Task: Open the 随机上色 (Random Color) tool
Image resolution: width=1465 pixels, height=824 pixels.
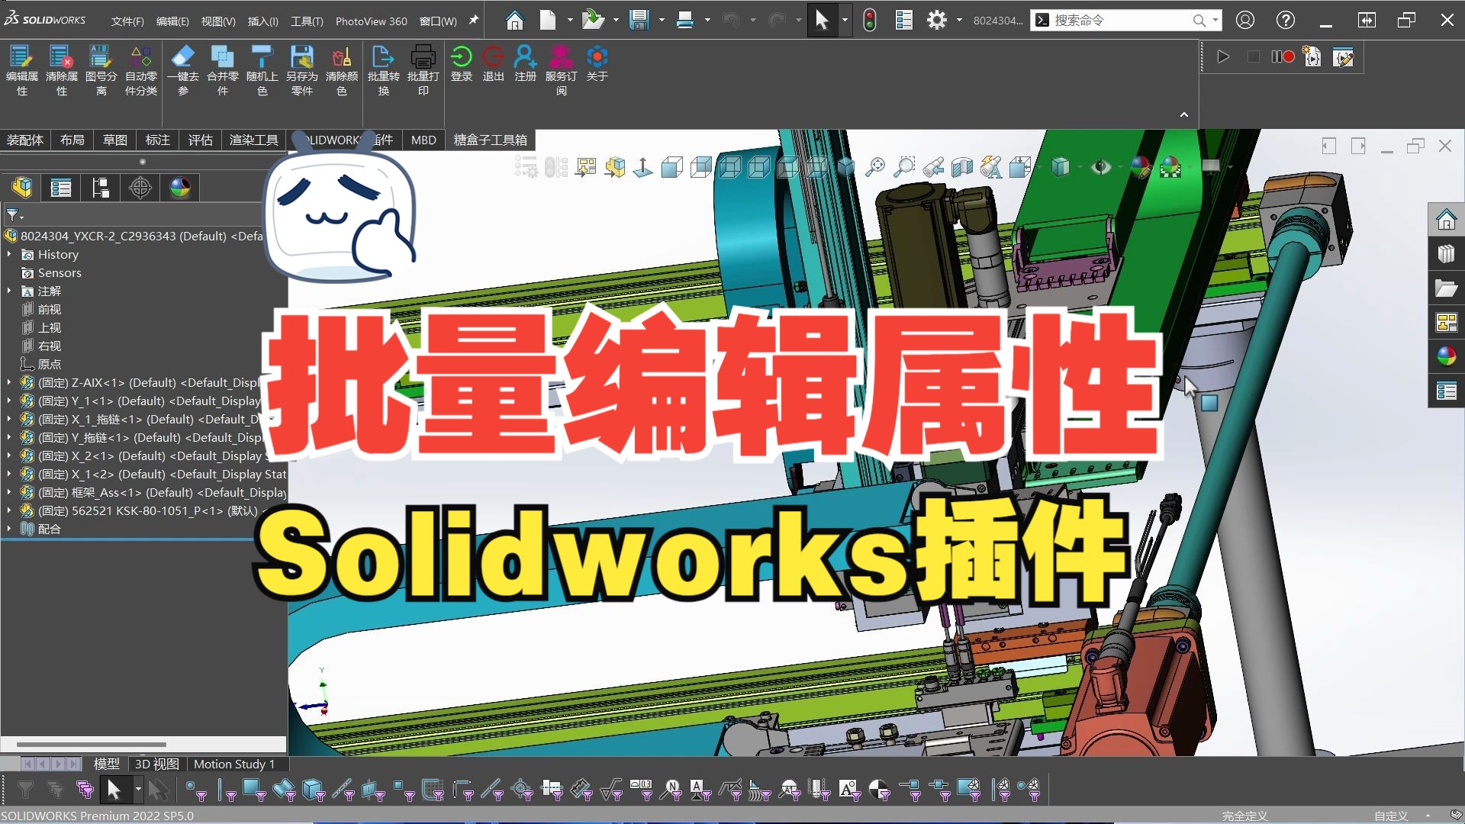Action: pyautogui.click(x=262, y=69)
